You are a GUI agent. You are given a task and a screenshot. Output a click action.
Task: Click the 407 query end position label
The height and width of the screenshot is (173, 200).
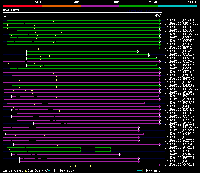pyautogui.click(x=158, y=15)
